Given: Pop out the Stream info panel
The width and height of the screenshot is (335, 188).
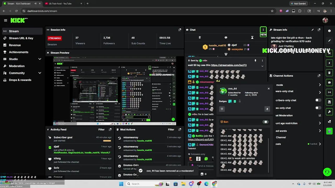Looking at the screenshot, I should coord(319,30).
